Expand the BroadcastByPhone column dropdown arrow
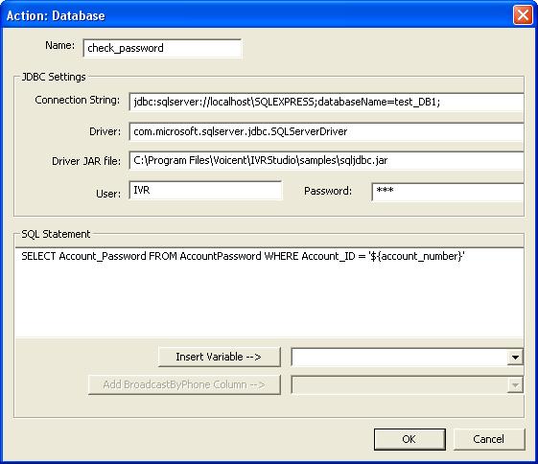 tap(515, 385)
